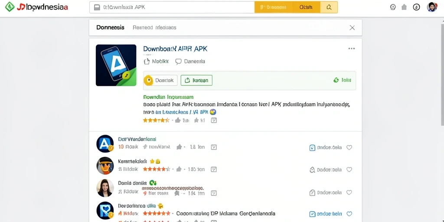This screenshot has height=222, width=444.
Task: Toggle the checkbox in 'Domla danile' row
Action: tap(214, 193)
